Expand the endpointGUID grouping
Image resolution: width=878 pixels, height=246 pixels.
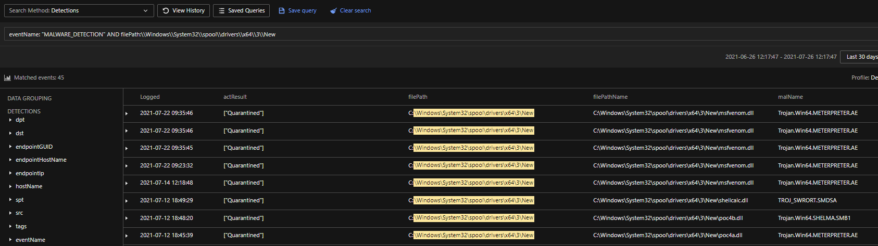[x=10, y=147]
